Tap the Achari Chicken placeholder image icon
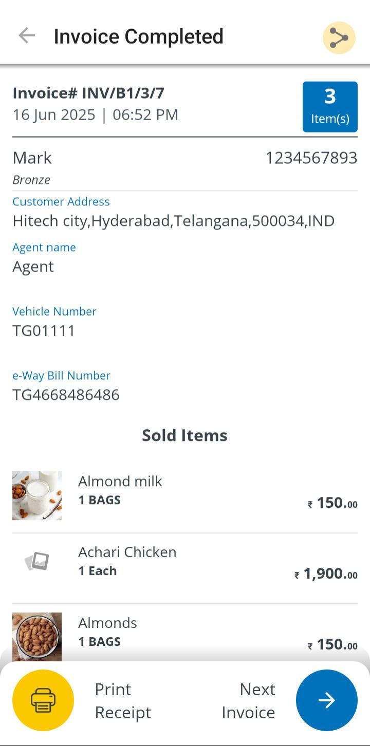This screenshot has height=746, width=370. (37, 561)
